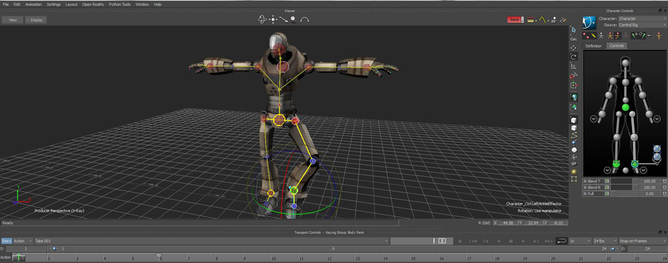Open the Character Controls blue logo menu
The width and height of the screenshot is (668, 263).
pos(589,22)
